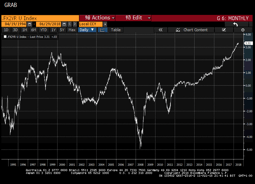Open the annotate pencil tool
This screenshot has height=184, width=255.
click(x=224, y=30)
